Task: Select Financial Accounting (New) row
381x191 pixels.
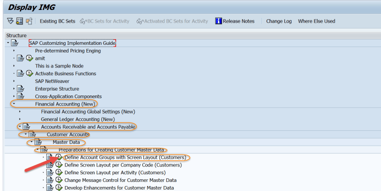Action: 65,104
